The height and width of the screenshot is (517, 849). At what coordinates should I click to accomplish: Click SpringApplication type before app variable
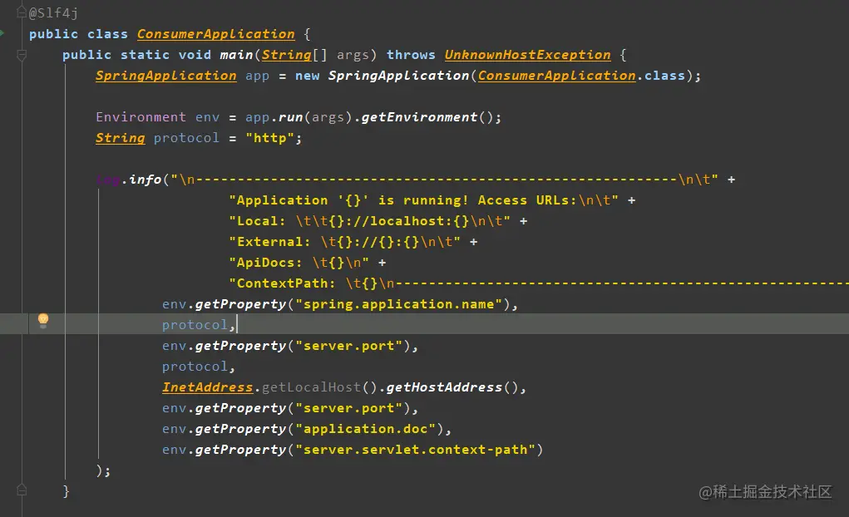click(x=165, y=76)
